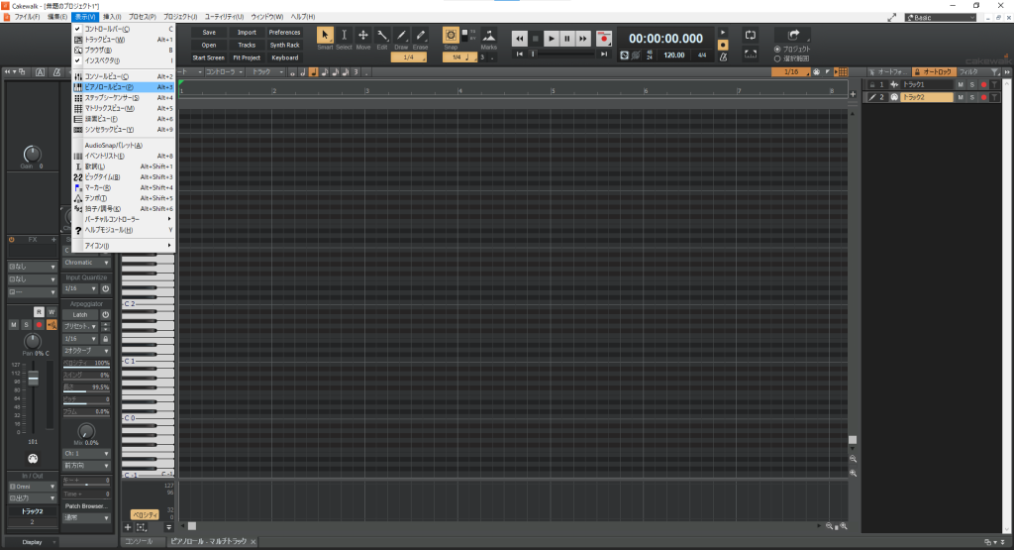
Task: Arm record for トラック1
Action: click(983, 85)
